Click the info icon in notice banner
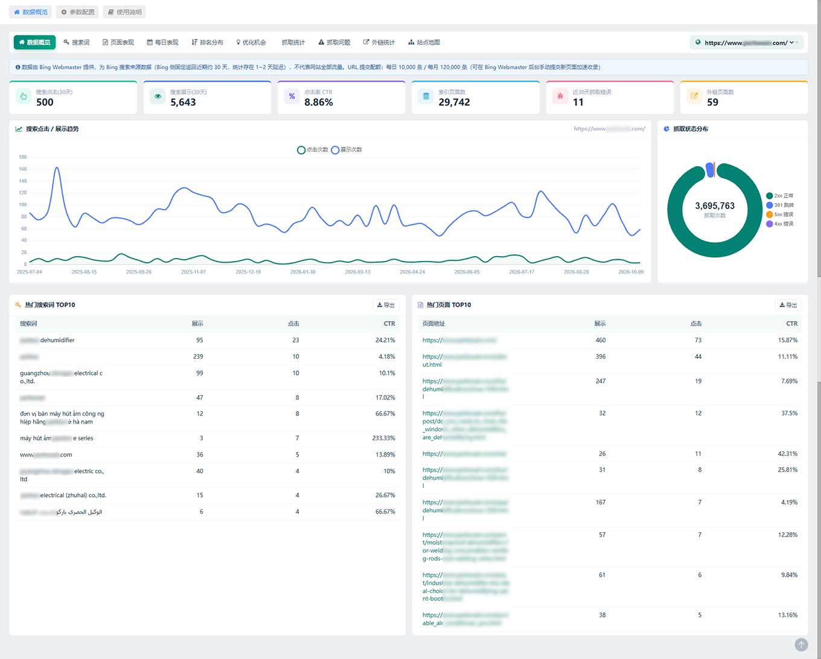This screenshot has width=821, height=659. 18,67
